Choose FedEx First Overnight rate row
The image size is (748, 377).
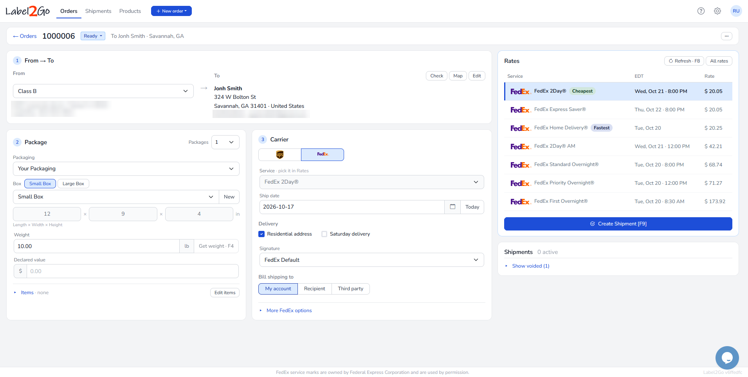click(x=618, y=202)
